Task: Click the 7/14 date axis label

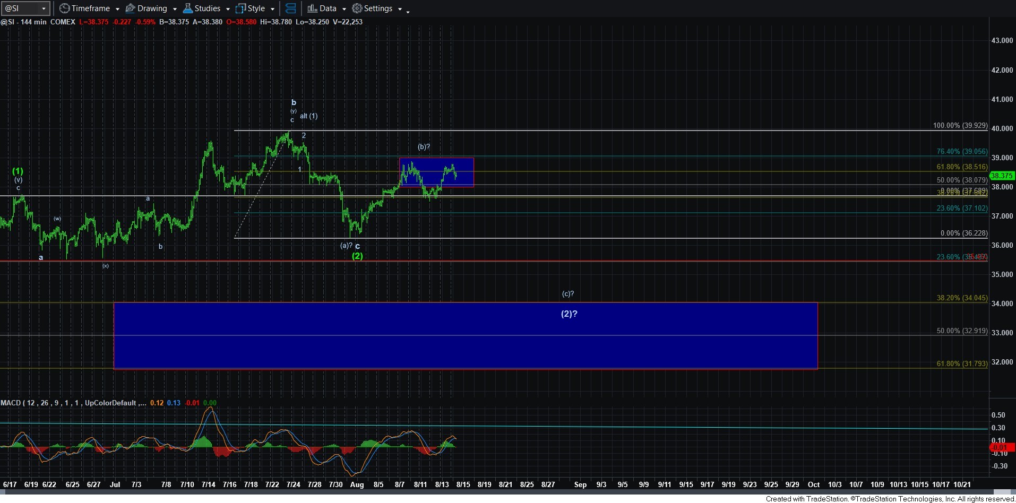Action: 209,484
